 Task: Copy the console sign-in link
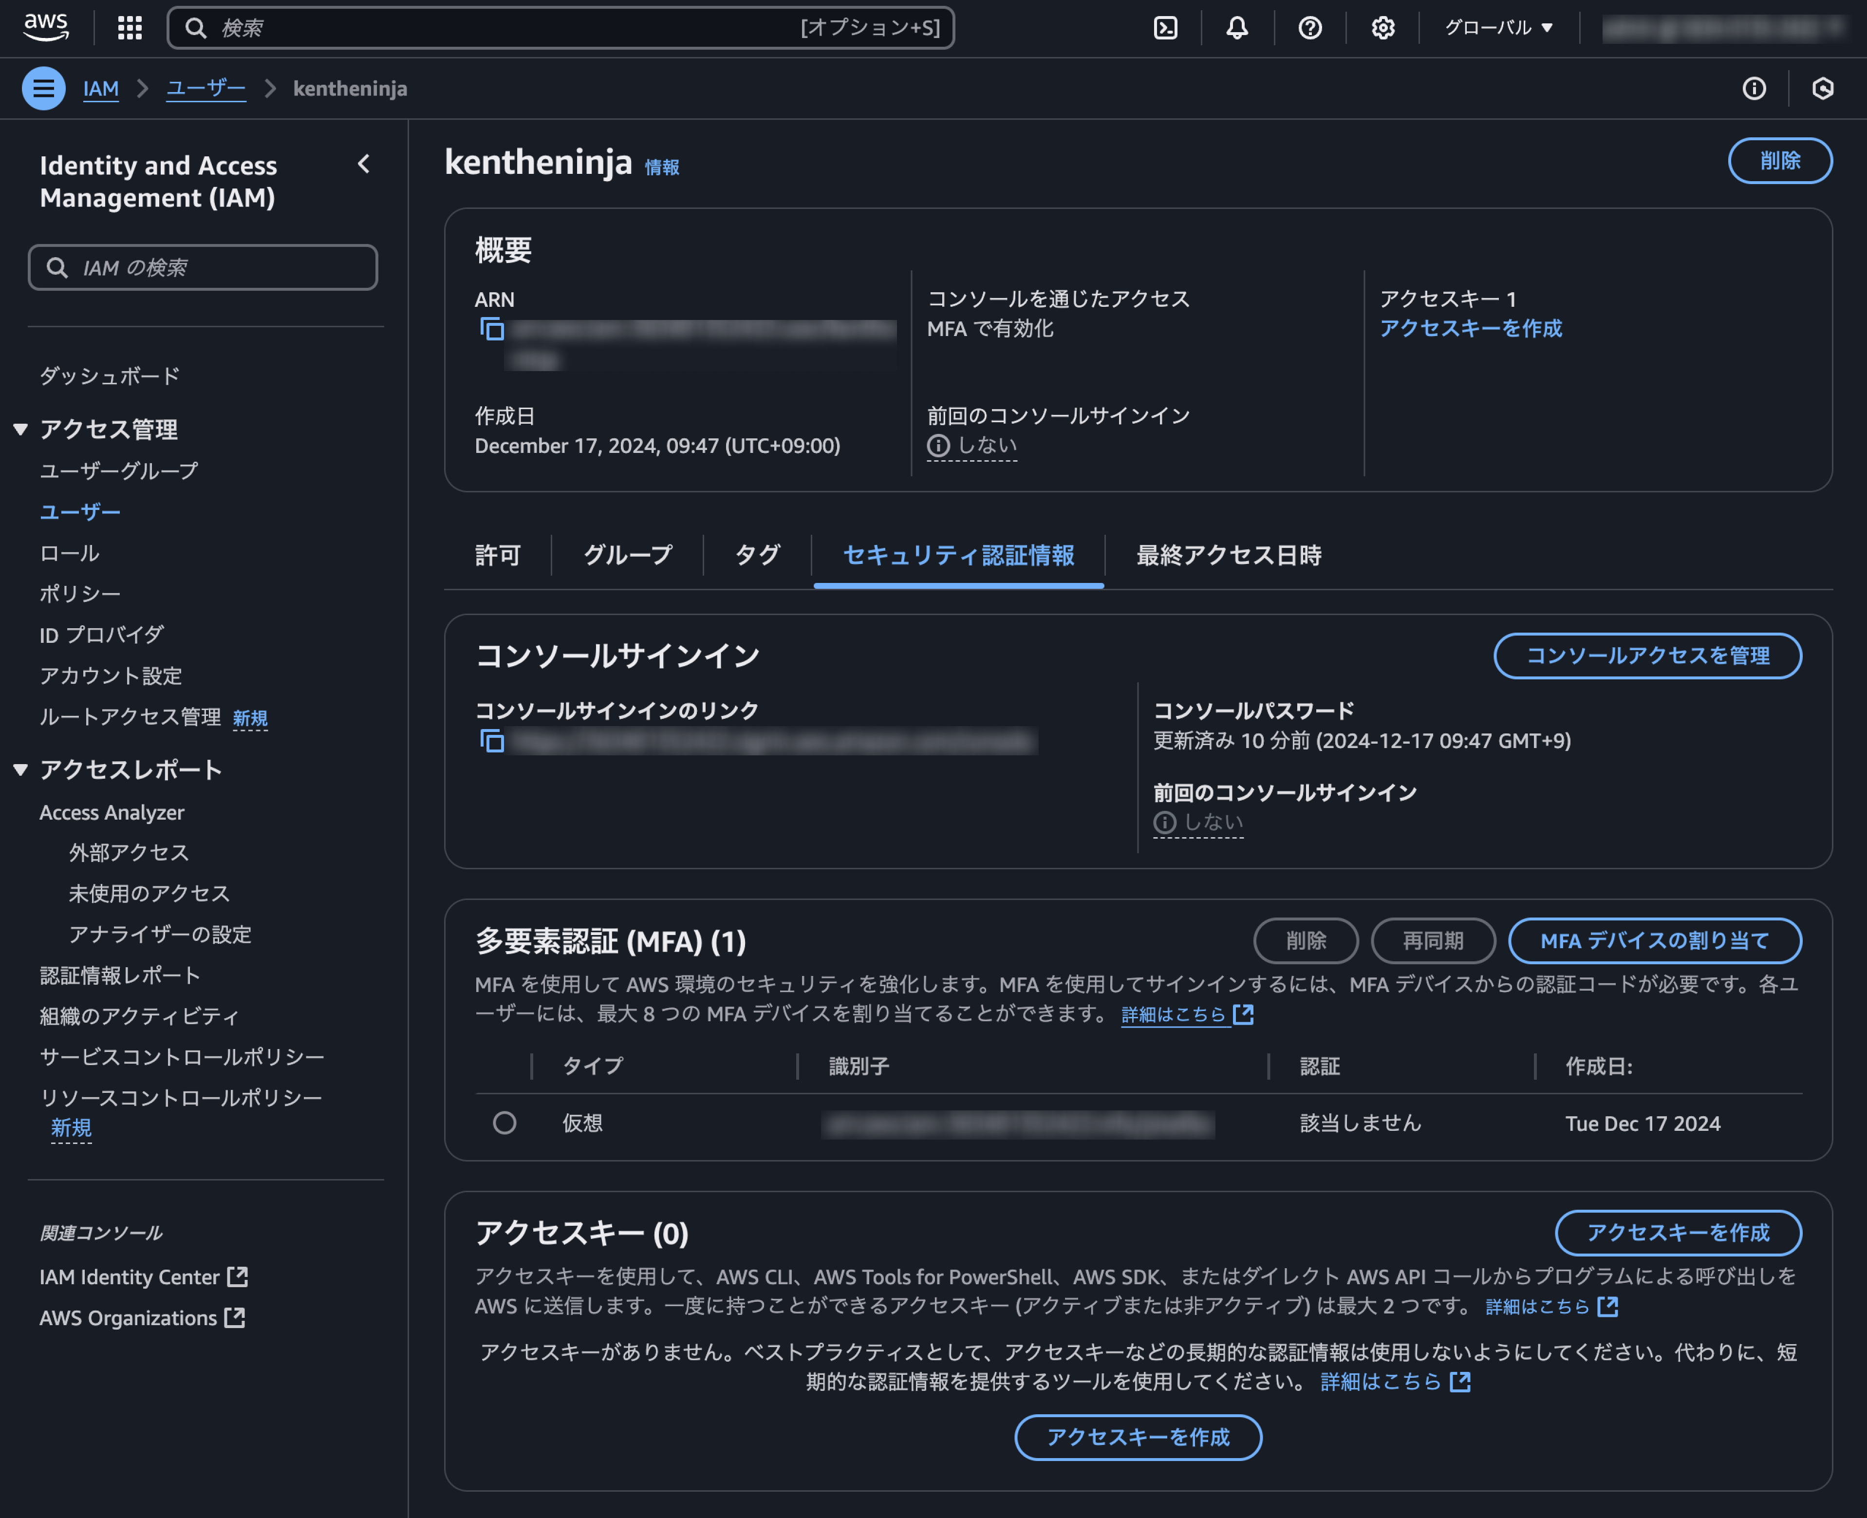coord(491,741)
